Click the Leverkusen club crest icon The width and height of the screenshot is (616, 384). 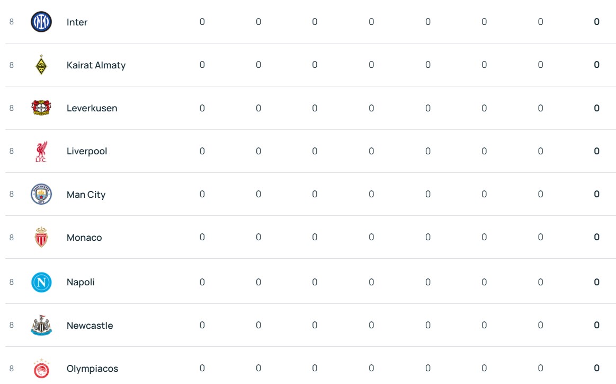41,108
